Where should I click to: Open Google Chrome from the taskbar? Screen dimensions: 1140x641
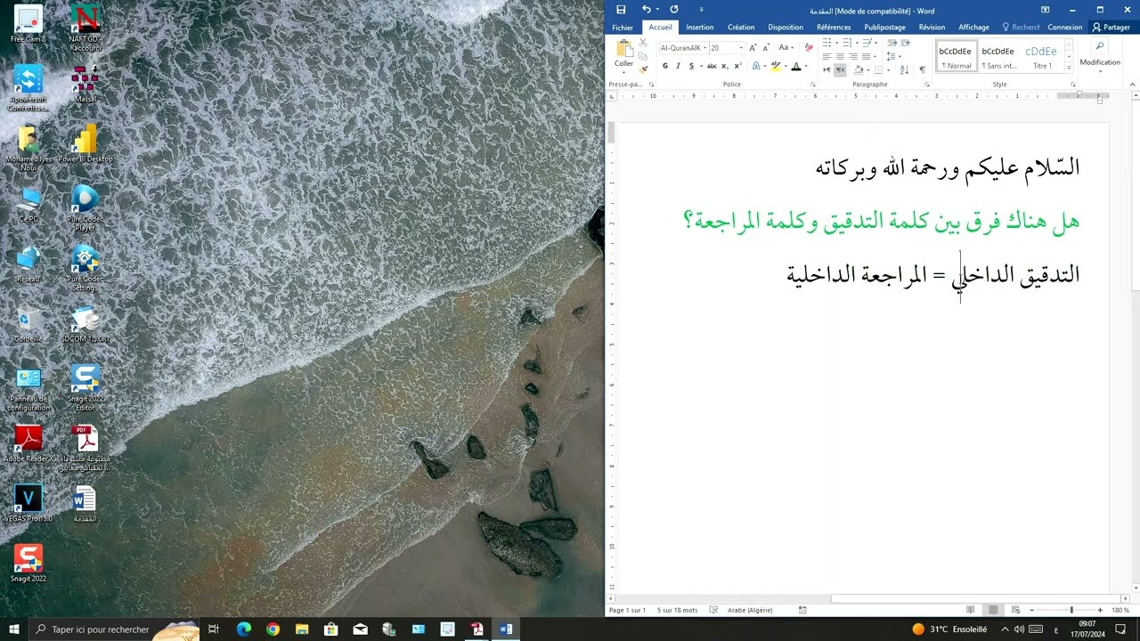pos(273,629)
